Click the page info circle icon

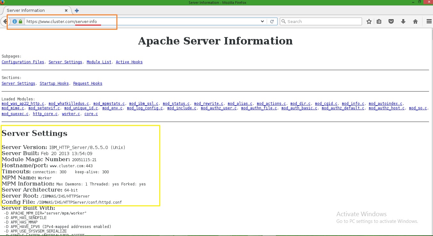(x=15, y=22)
